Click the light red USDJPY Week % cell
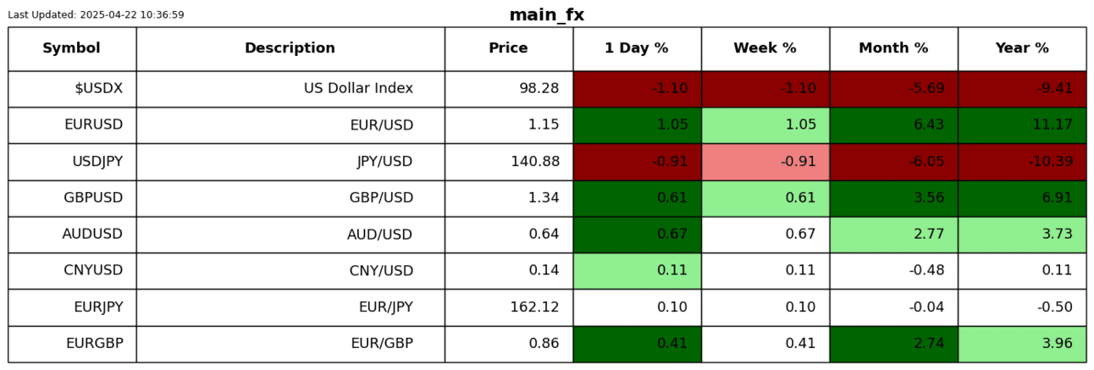 (765, 162)
